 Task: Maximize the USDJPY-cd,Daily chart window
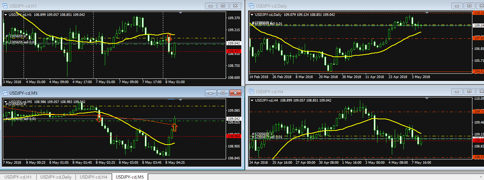point(469,6)
